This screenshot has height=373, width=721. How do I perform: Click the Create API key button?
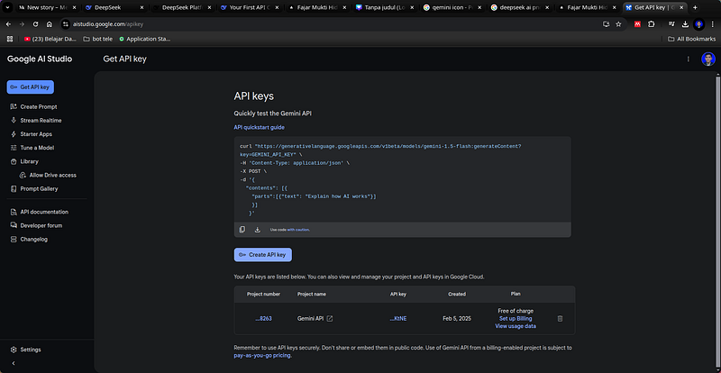(263, 255)
